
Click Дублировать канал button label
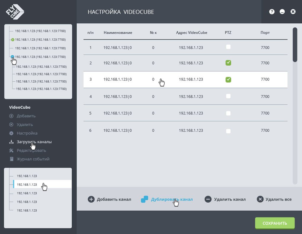click(x=172, y=199)
